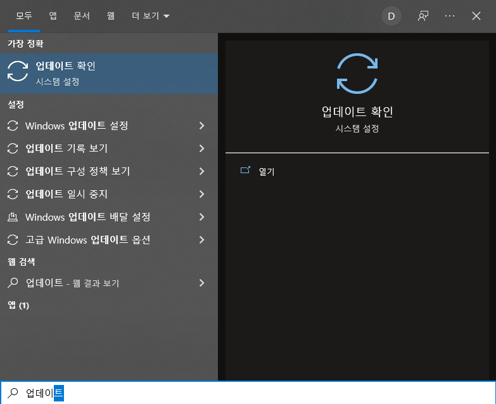The height and width of the screenshot is (404, 496).
Task: Switch to the 문서 tab
Action: coord(82,15)
